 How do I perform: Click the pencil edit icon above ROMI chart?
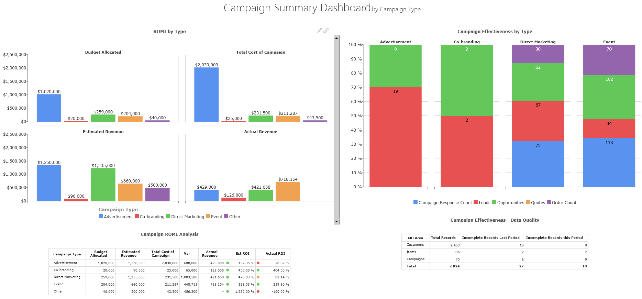319,31
